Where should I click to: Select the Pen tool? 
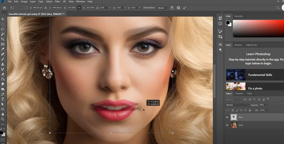click(x=3, y=94)
